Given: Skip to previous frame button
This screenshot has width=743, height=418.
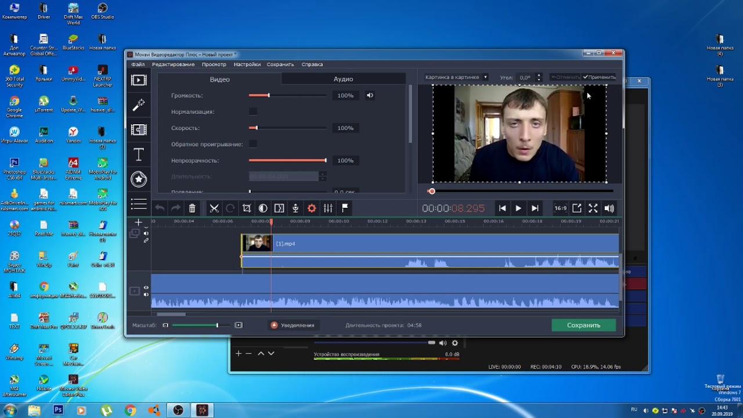Looking at the screenshot, I should click(x=502, y=208).
